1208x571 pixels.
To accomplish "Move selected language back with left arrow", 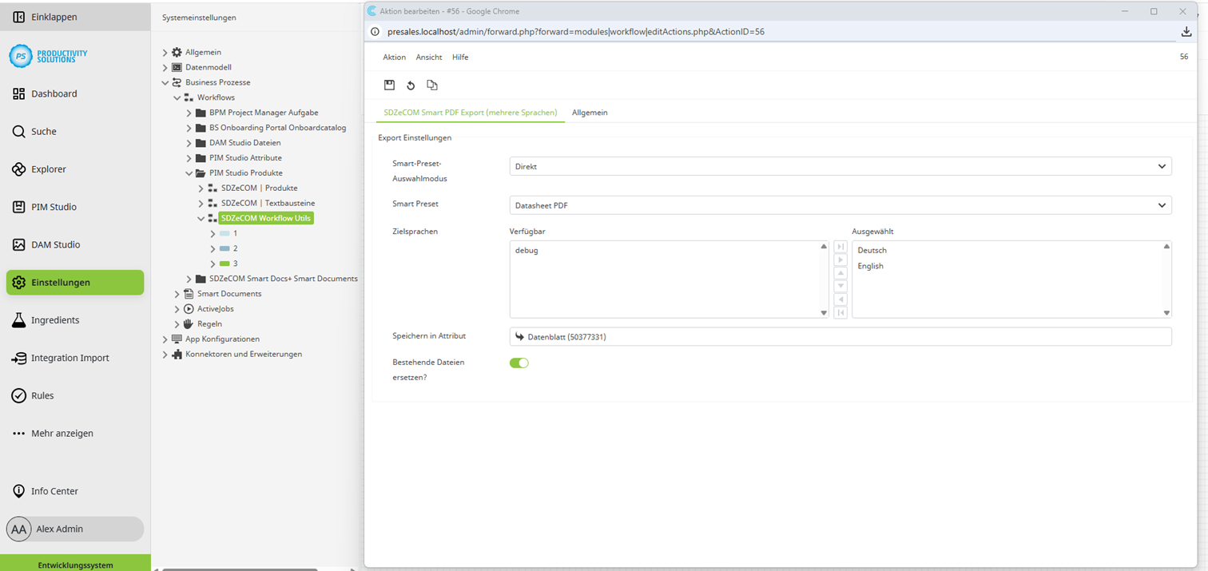I will click(840, 299).
